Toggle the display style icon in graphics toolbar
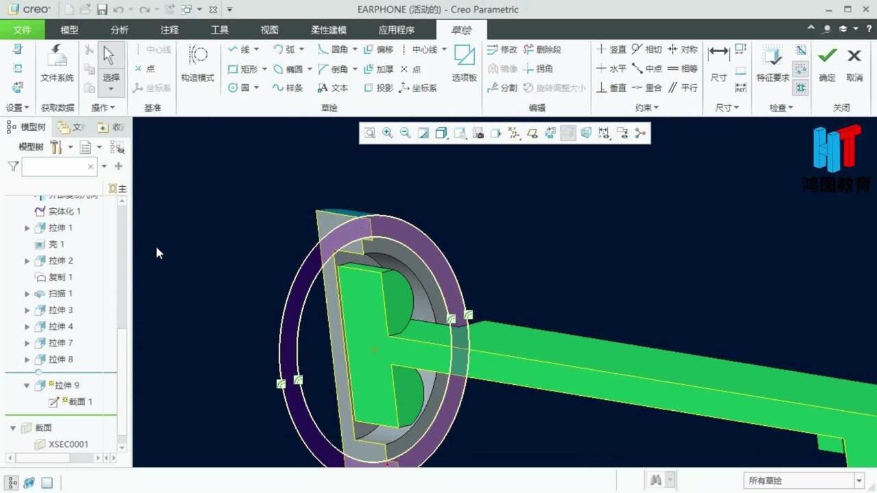Viewport: 877px width, 493px height. (441, 134)
